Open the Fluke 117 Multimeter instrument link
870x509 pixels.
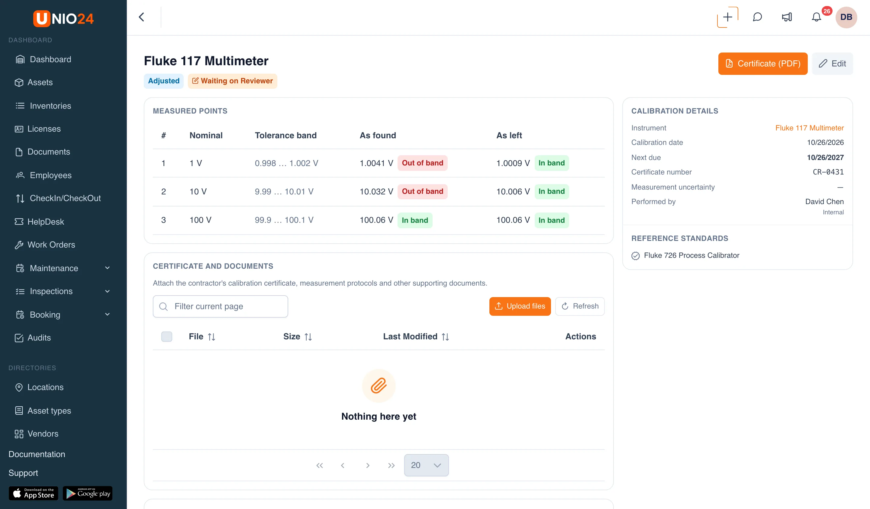(809, 128)
